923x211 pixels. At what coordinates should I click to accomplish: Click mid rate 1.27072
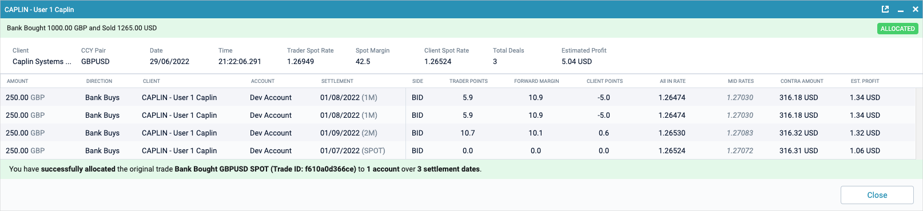point(740,150)
